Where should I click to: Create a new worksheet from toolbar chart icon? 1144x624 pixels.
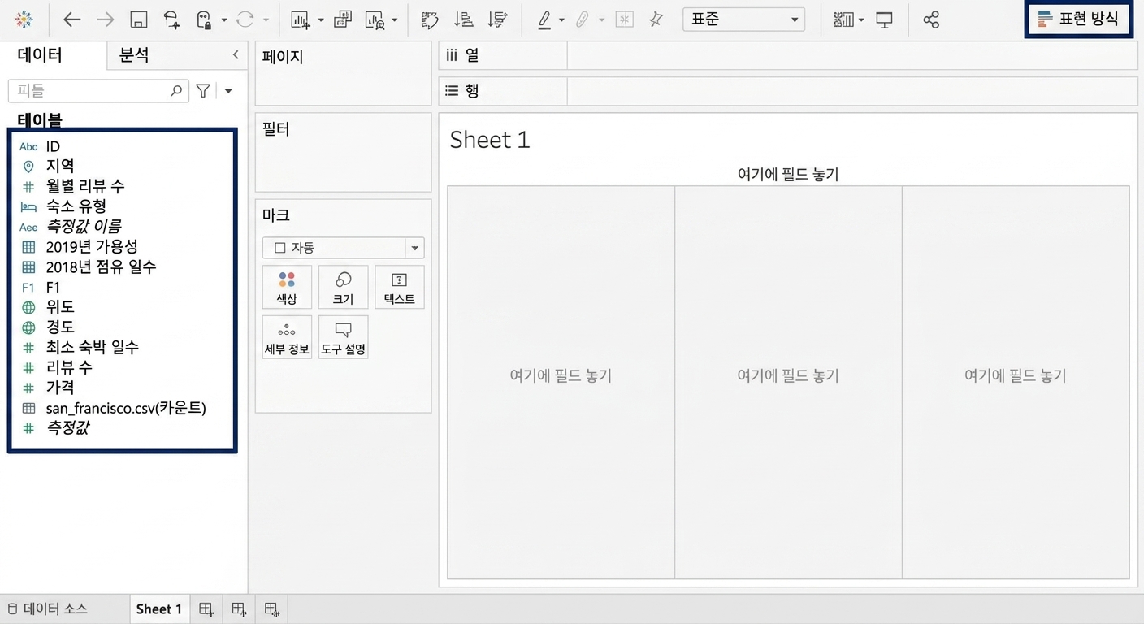pyautogui.click(x=301, y=19)
